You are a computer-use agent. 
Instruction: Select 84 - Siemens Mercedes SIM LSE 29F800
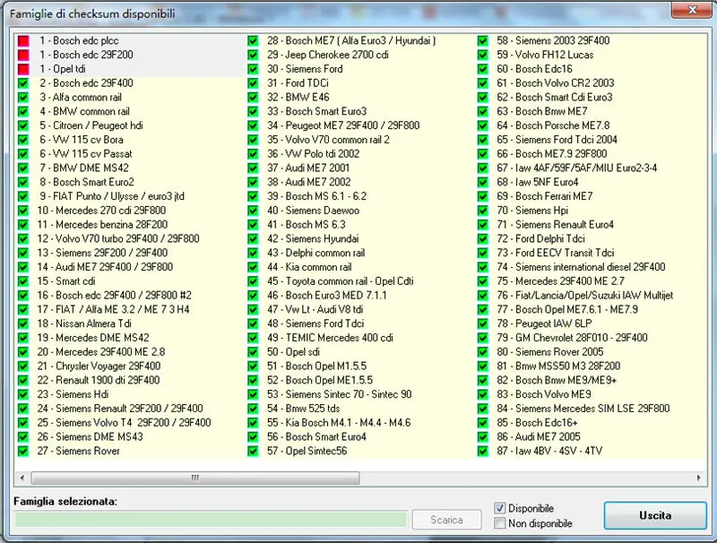click(x=583, y=409)
